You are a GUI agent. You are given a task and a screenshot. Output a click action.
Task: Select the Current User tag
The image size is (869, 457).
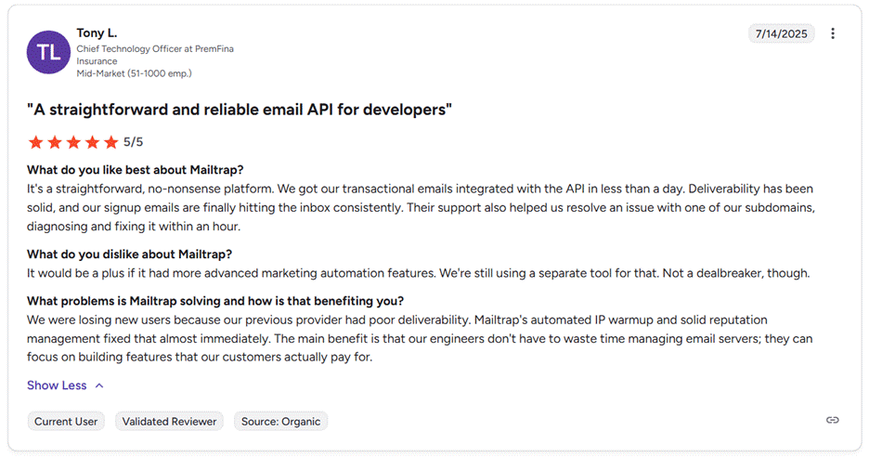(x=66, y=421)
